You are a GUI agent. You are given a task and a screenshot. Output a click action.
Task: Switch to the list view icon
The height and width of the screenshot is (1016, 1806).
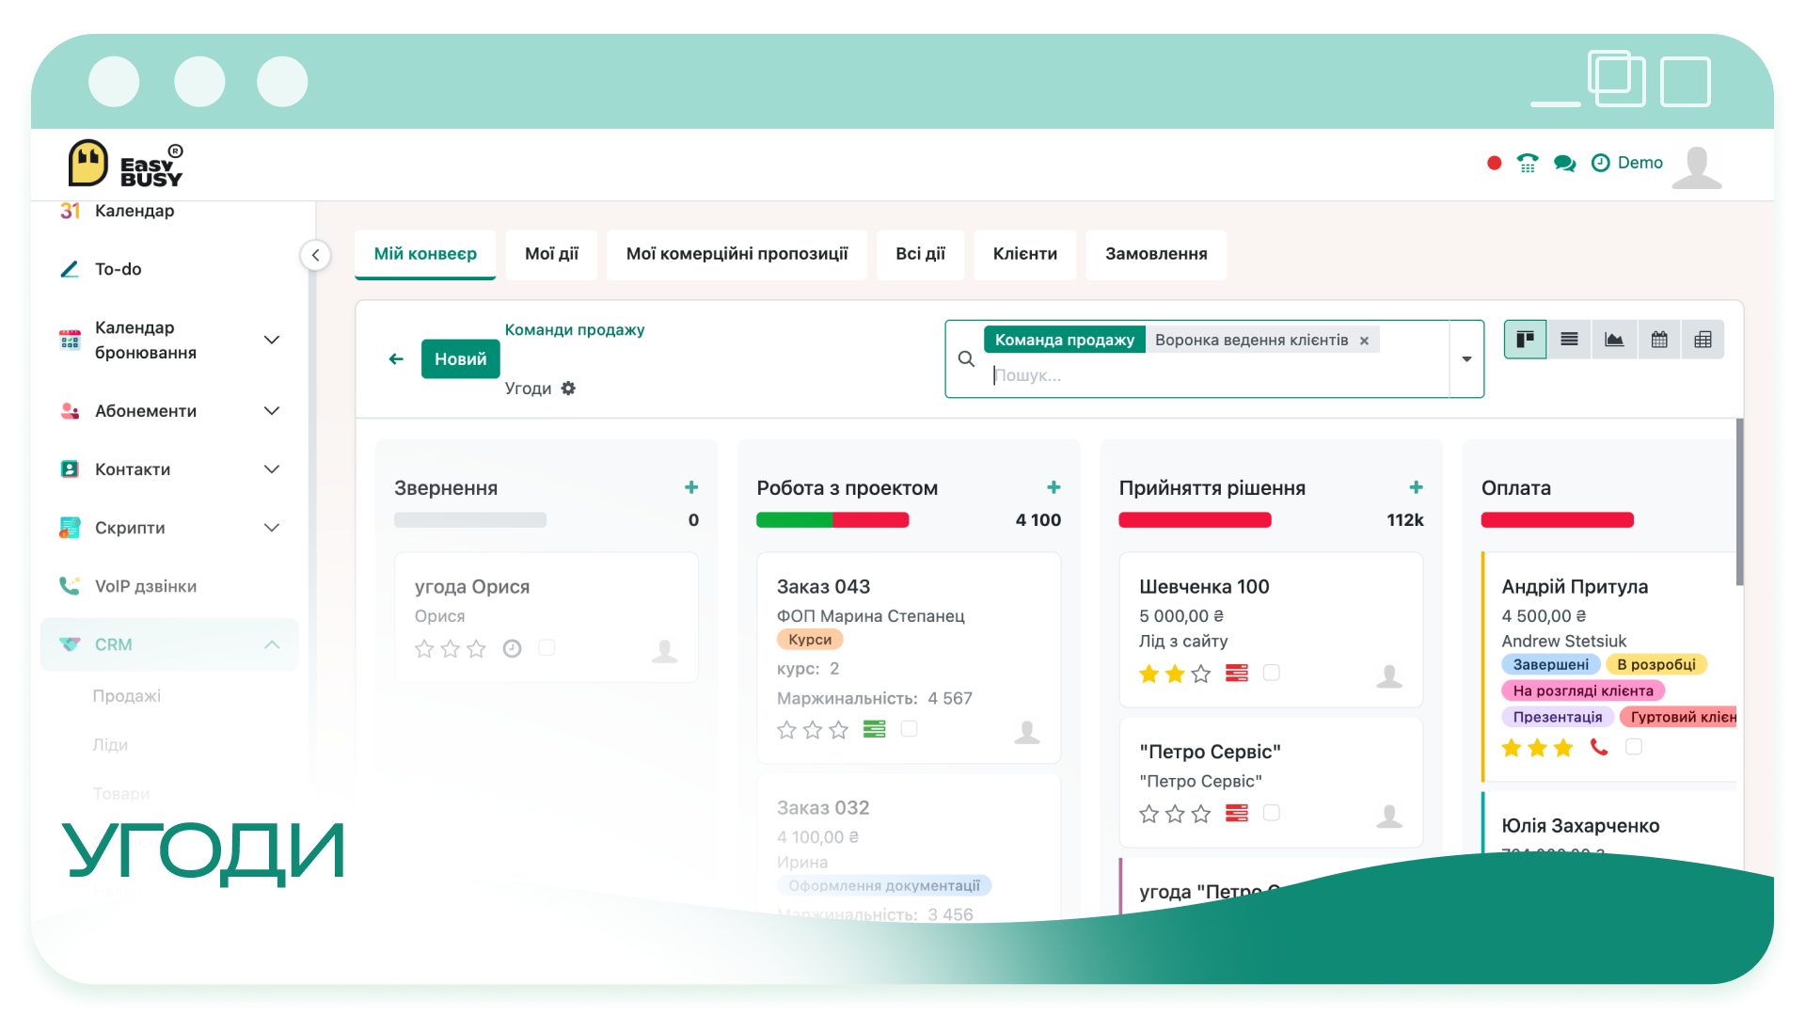pos(1569,340)
